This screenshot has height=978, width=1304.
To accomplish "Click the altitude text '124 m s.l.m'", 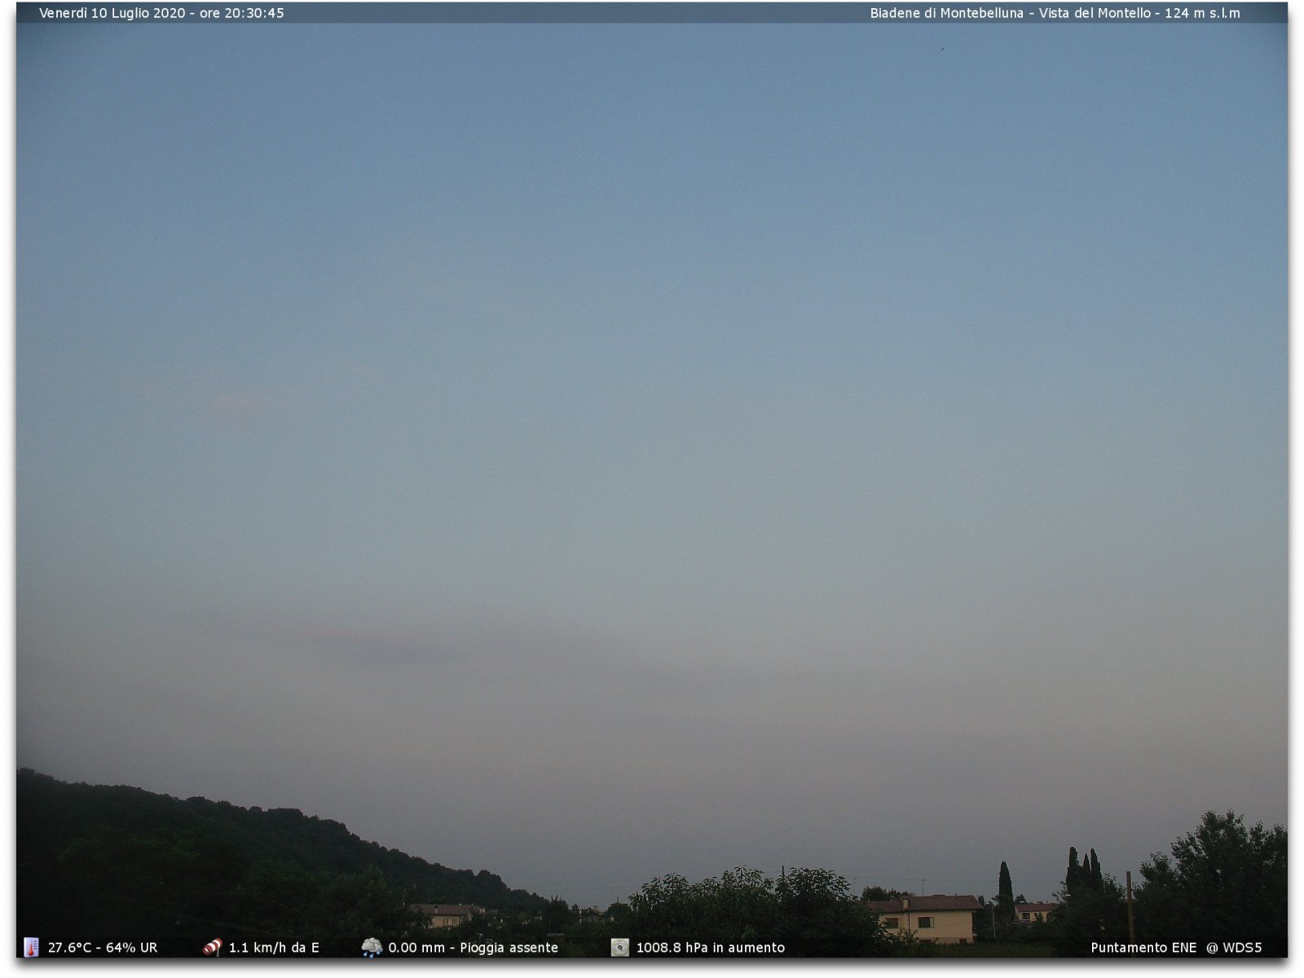I will pos(1202,13).
